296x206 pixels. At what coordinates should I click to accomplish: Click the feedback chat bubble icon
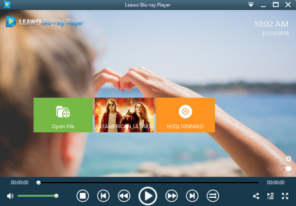288,169
